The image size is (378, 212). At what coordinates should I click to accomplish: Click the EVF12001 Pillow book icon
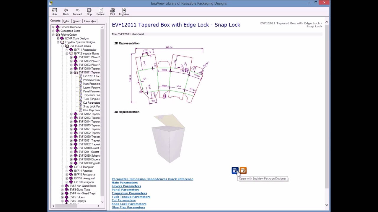tap(76, 57)
